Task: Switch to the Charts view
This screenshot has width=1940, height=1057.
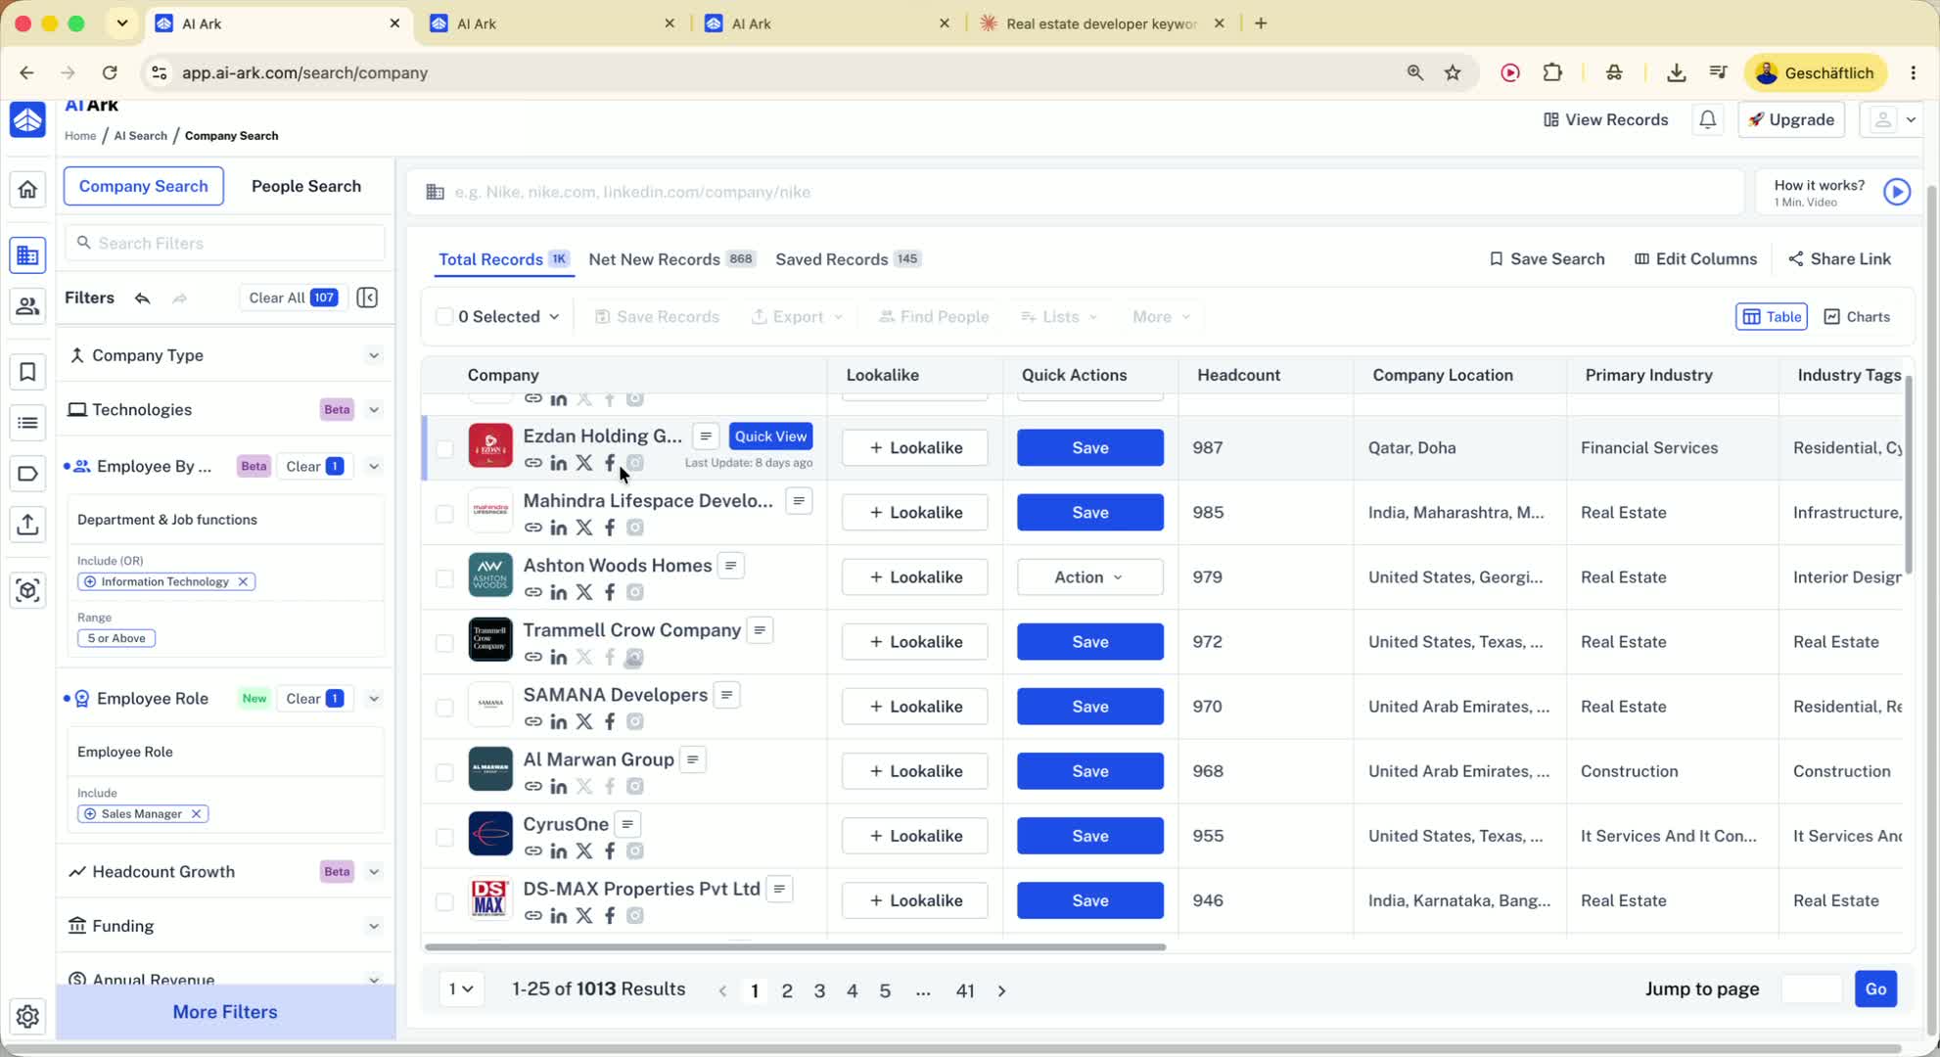Action: 1857,316
